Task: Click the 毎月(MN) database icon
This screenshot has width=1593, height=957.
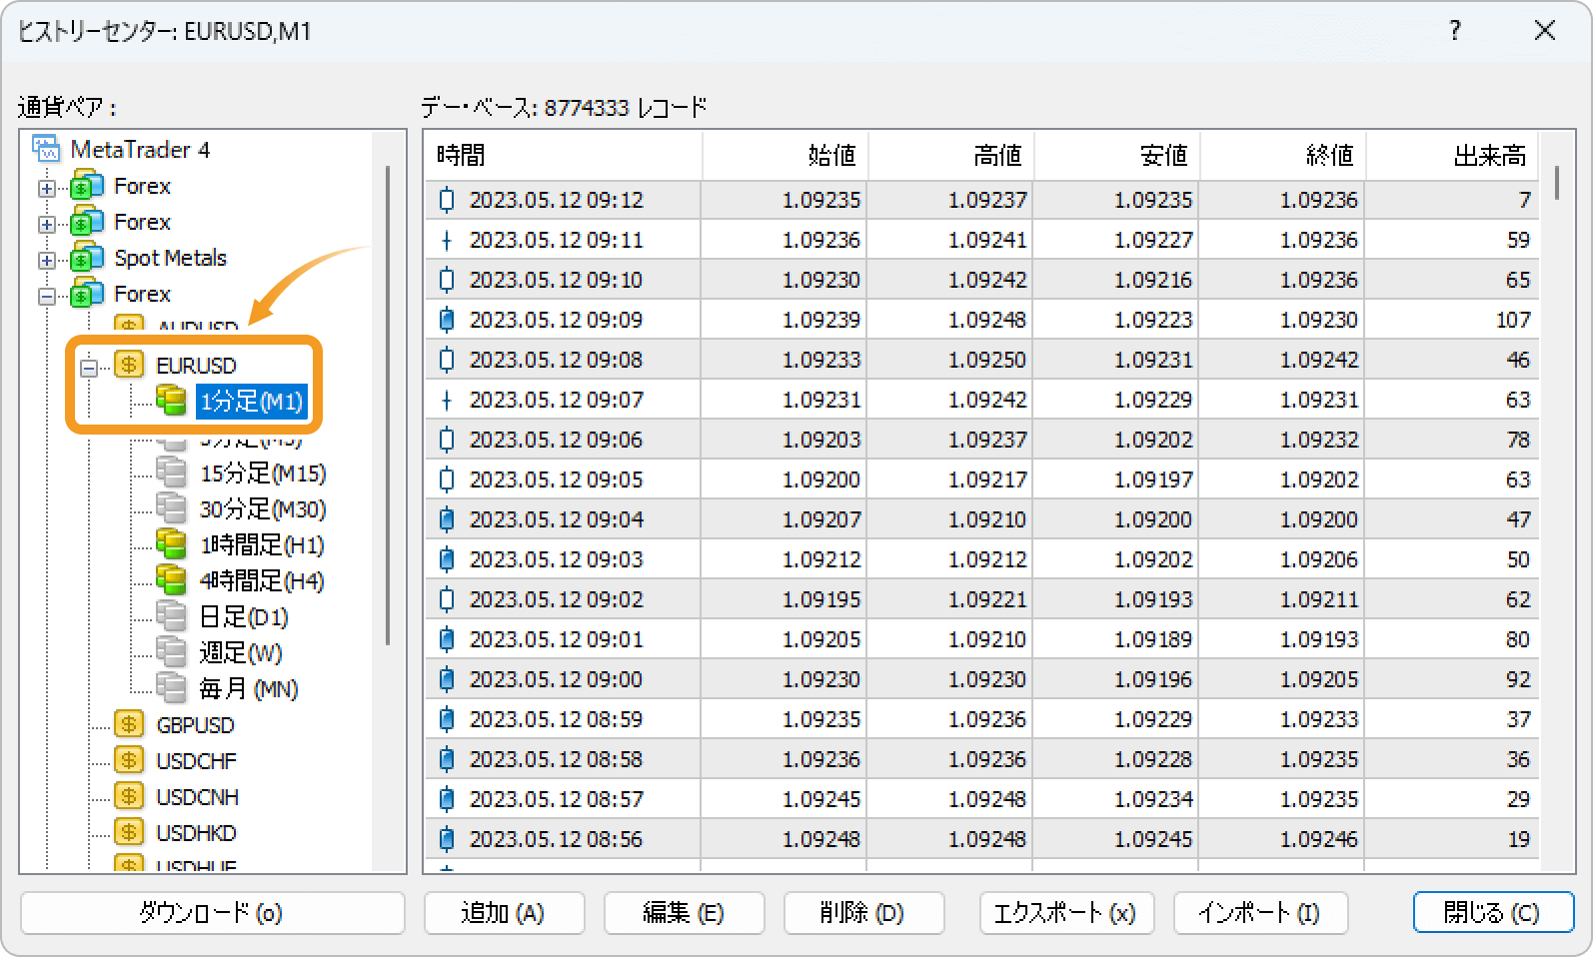Action: (171, 688)
